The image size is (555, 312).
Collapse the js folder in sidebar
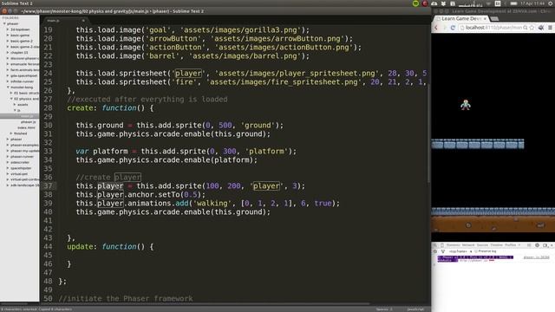click(x=15, y=110)
